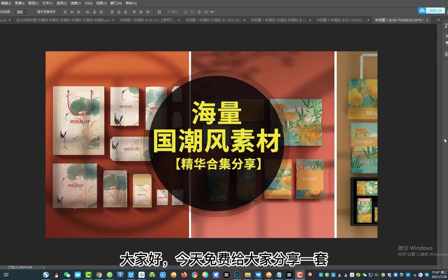Click the vertical scrollbar of the canvas
448x280 pixels.
pos(439,145)
